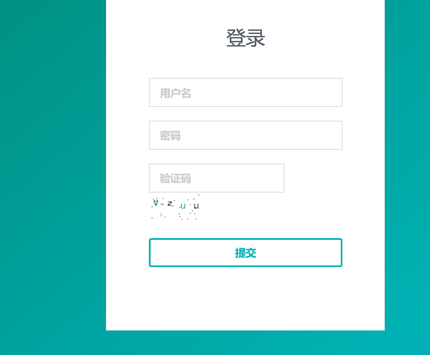Click the 提交 label text
The height and width of the screenshot is (355, 430).
point(245,253)
